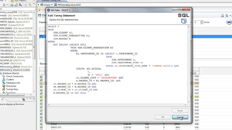Open dropdown arrow beside tuning toolbar icon
This screenshot has width=232, height=130.
(230, 15)
